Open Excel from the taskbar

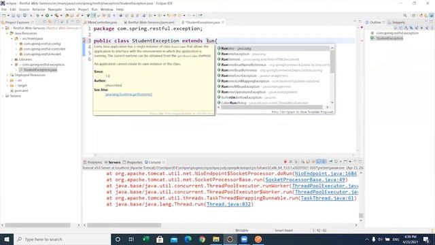tap(145, 239)
